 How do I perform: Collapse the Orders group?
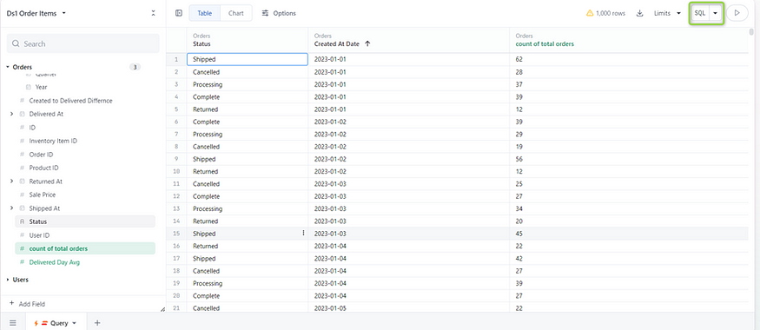(8, 67)
